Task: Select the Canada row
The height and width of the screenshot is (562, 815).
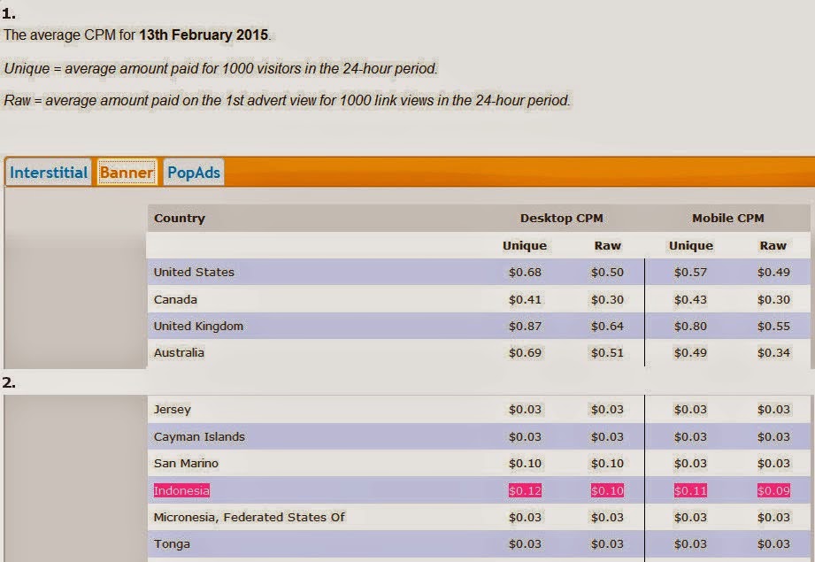Action: tap(173, 298)
